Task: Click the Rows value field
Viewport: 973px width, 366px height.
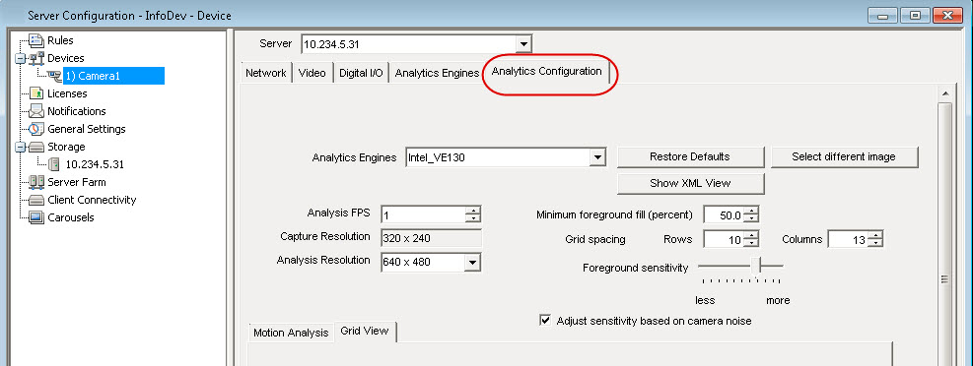Action: (725, 239)
